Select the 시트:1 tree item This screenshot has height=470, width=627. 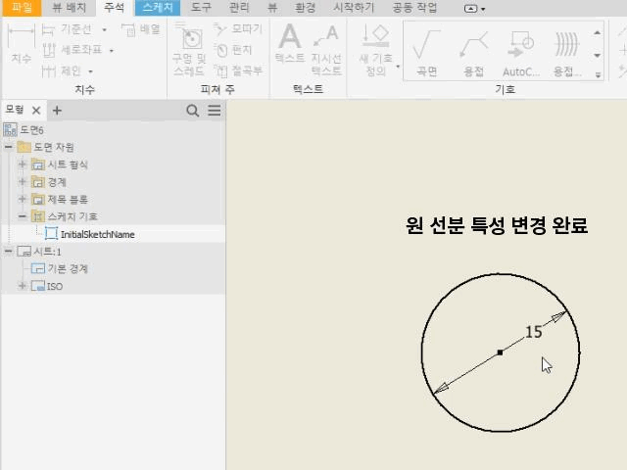click(39, 252)
